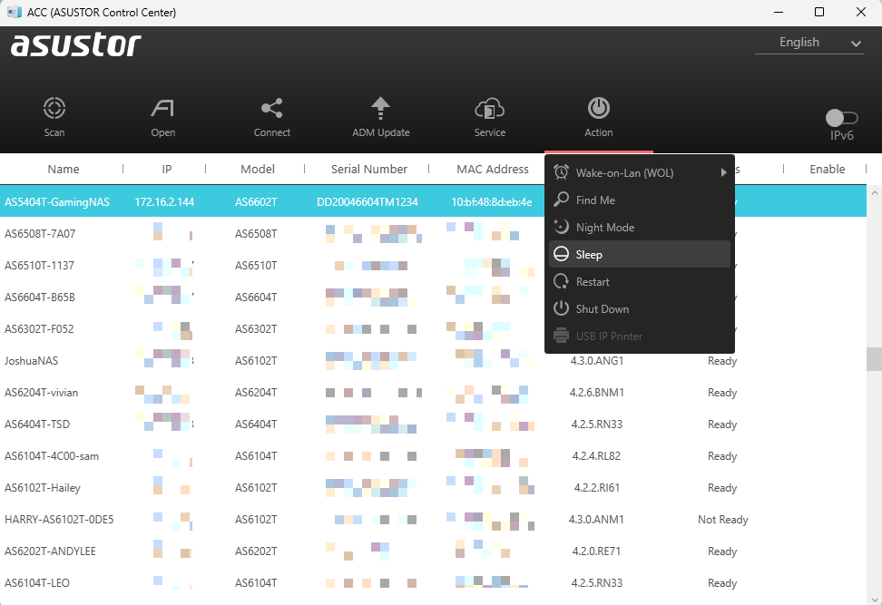Select row AS6302T-F052

click(x=433, y=329)
